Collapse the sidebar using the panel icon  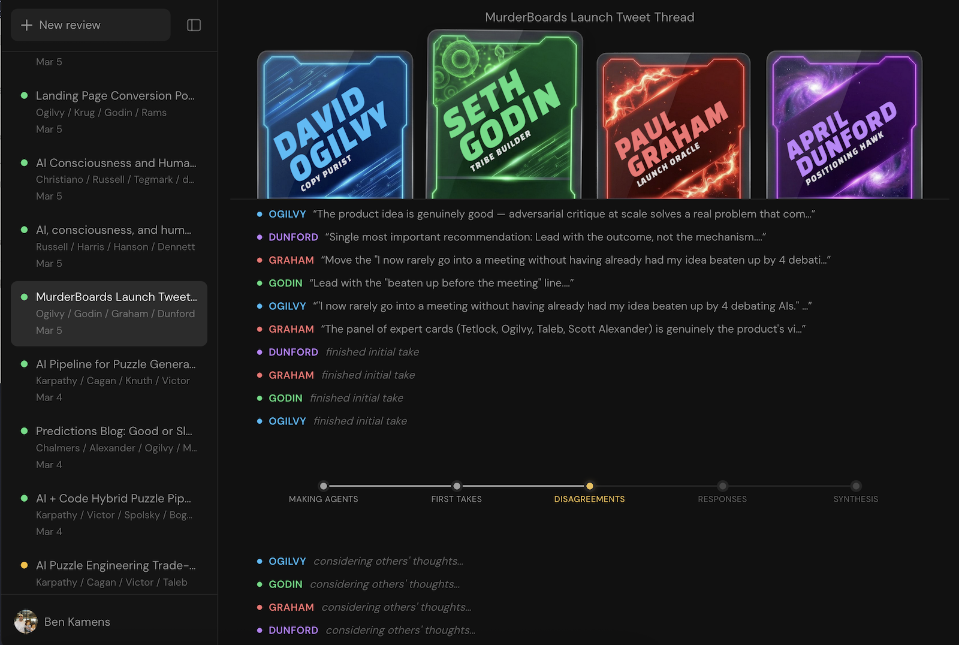pyautogui.click(x=194, y=25)
